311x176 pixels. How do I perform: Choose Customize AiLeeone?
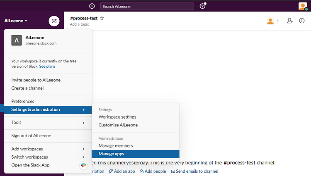tap(136, 125)
